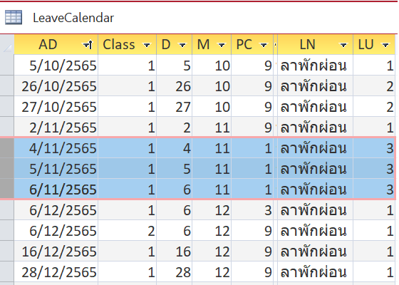Click the LeaveCalendar table icon
The height and width of the screenshot is (285, 399).
14,17
